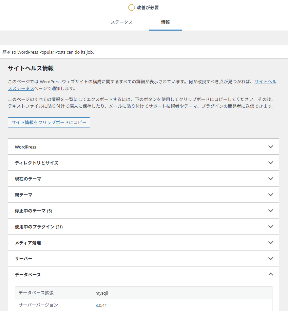
Task: Expand 使用中のプラグイン (31) section
Action: (x=143, y=227)
